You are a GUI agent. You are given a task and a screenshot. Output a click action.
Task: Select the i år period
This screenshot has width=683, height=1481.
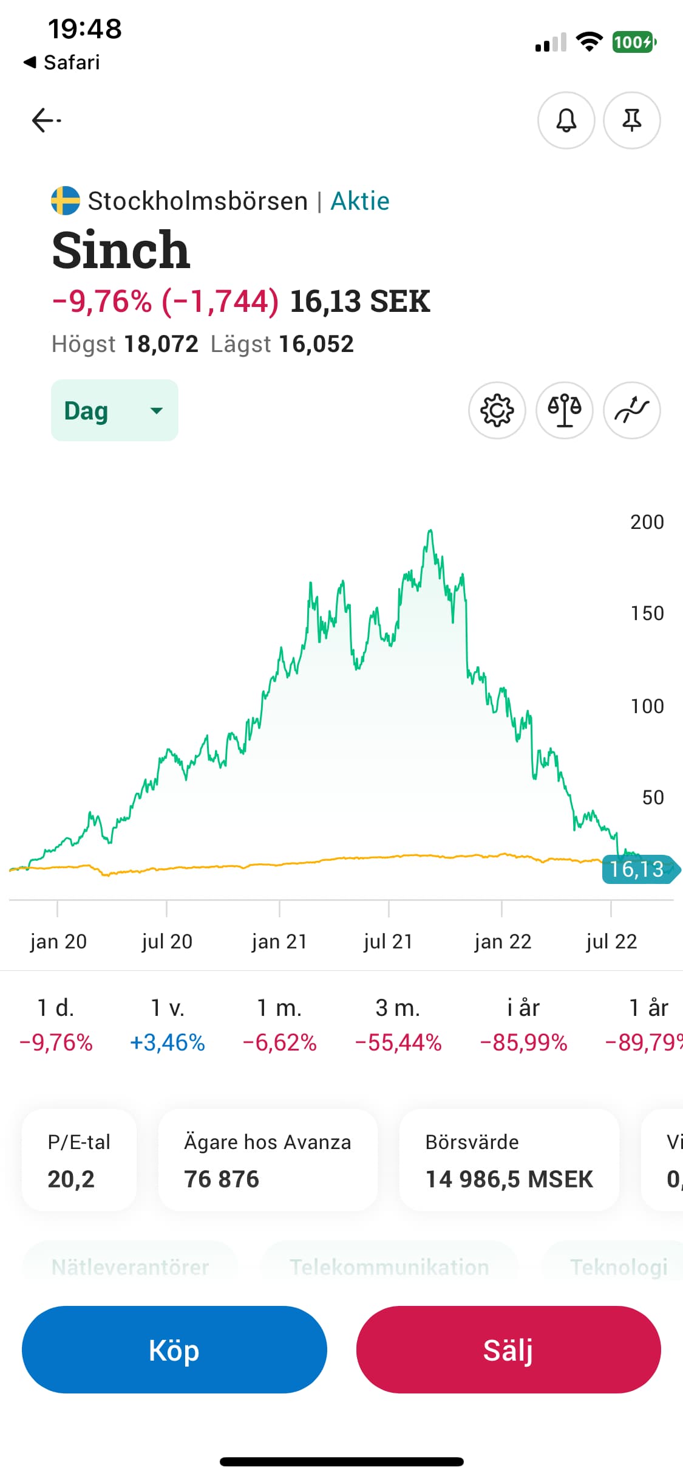tap(523, 1024)
